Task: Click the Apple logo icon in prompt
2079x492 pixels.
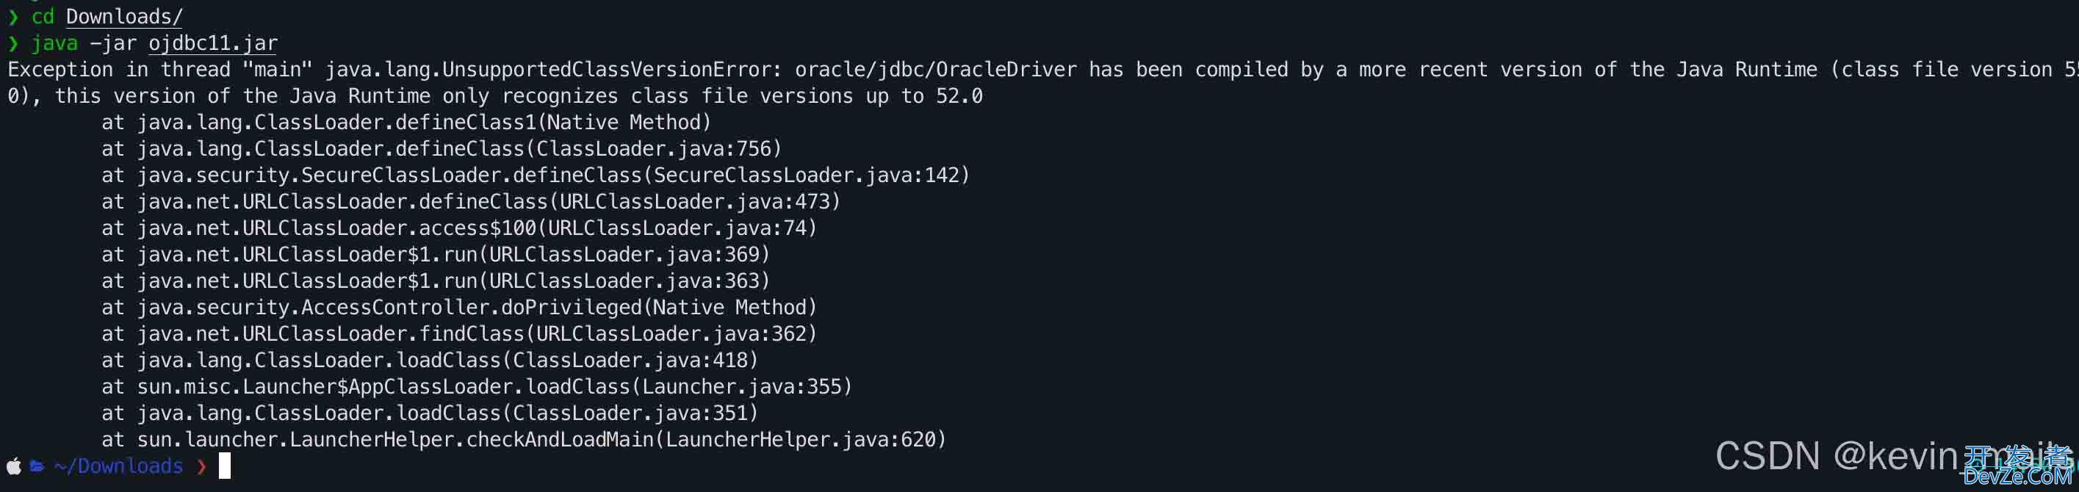Action: 14,466
